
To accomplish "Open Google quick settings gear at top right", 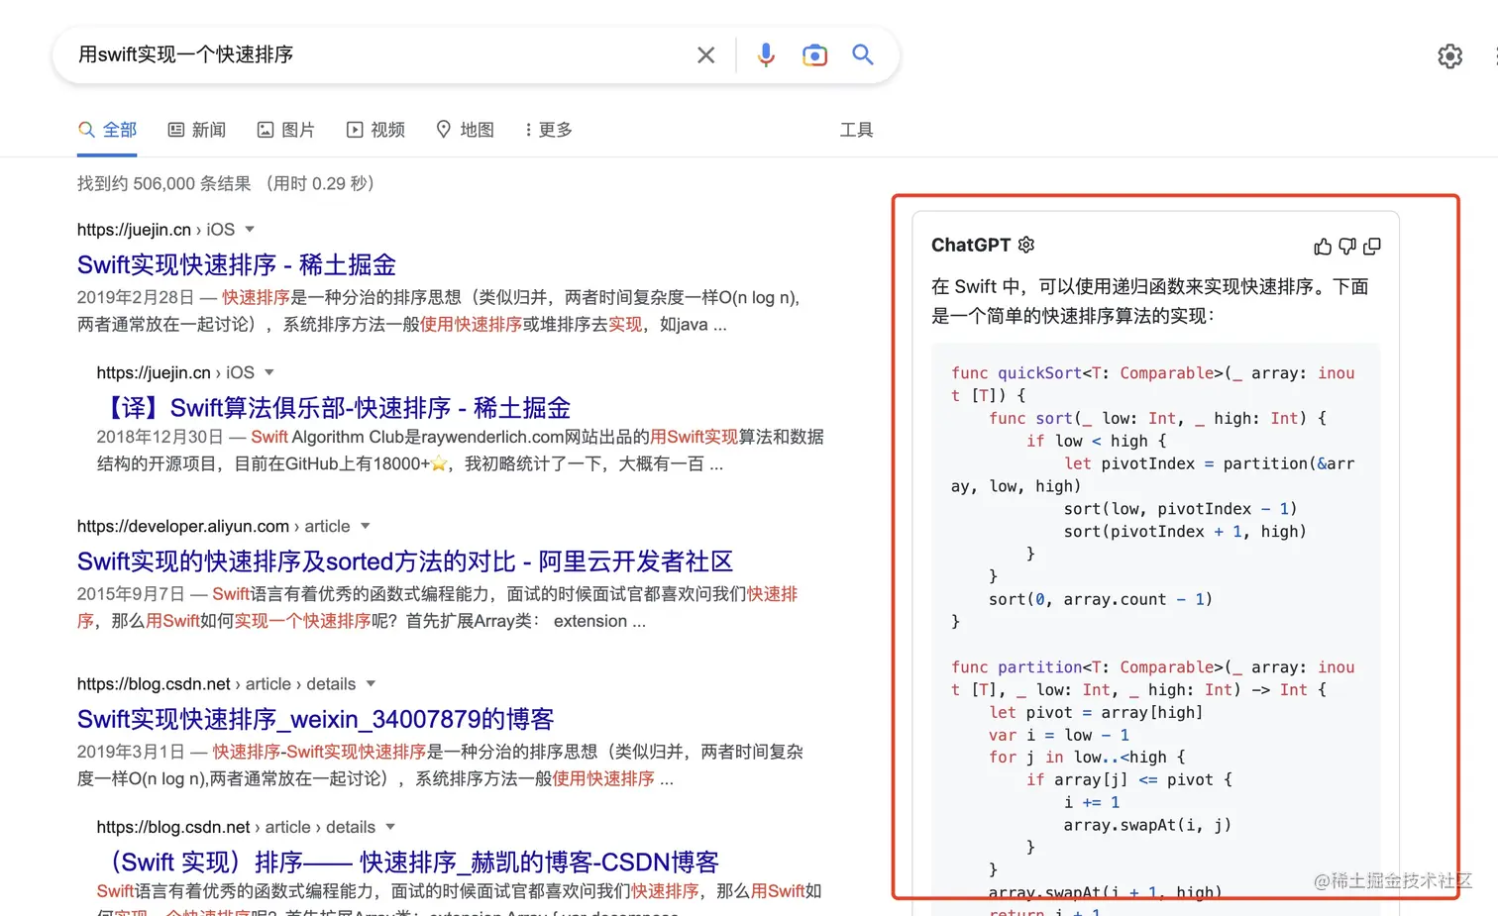I will click(1449, 56).
